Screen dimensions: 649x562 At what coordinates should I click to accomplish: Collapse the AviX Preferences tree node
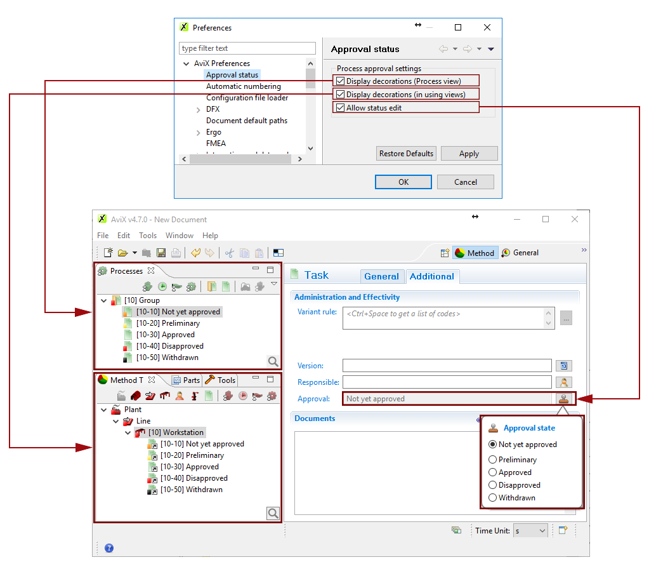pos(186,64)
